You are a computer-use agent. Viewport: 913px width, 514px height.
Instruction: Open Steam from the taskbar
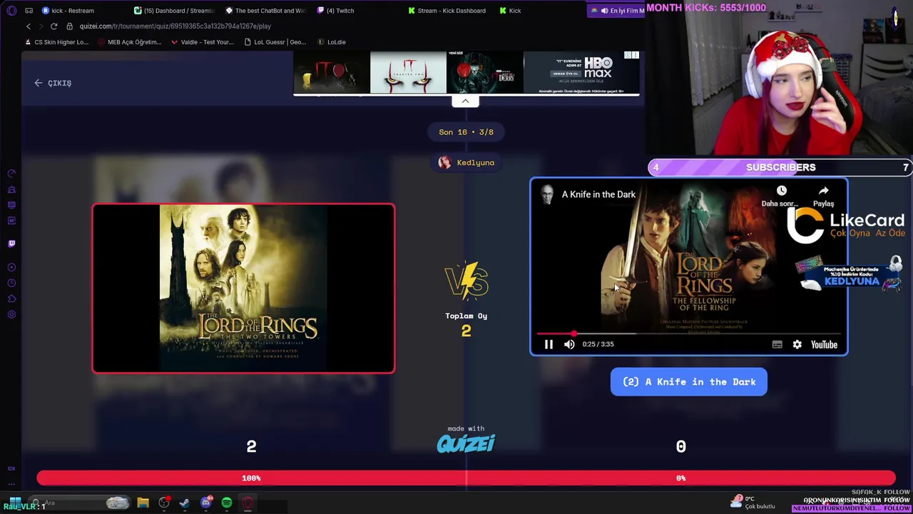tap(185, 503)
